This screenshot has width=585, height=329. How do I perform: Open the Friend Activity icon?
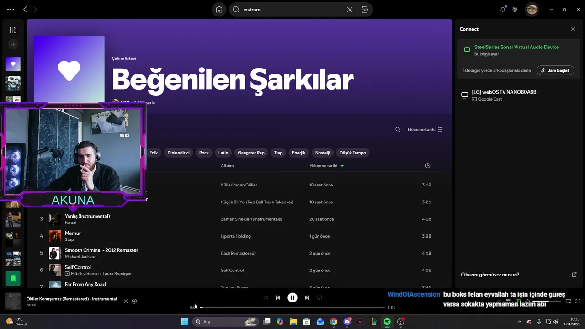tap(515, 9)
